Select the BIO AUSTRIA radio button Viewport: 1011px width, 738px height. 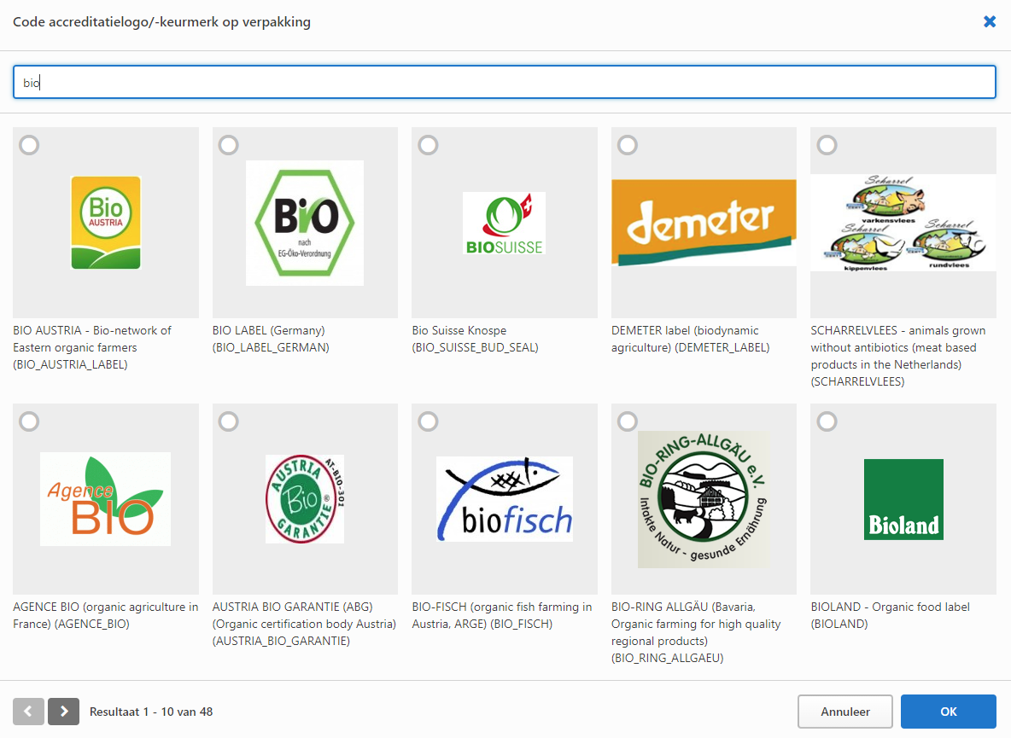[29, 145]
